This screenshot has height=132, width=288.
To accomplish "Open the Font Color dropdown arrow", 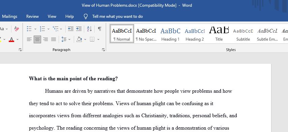I will point(18,39).
